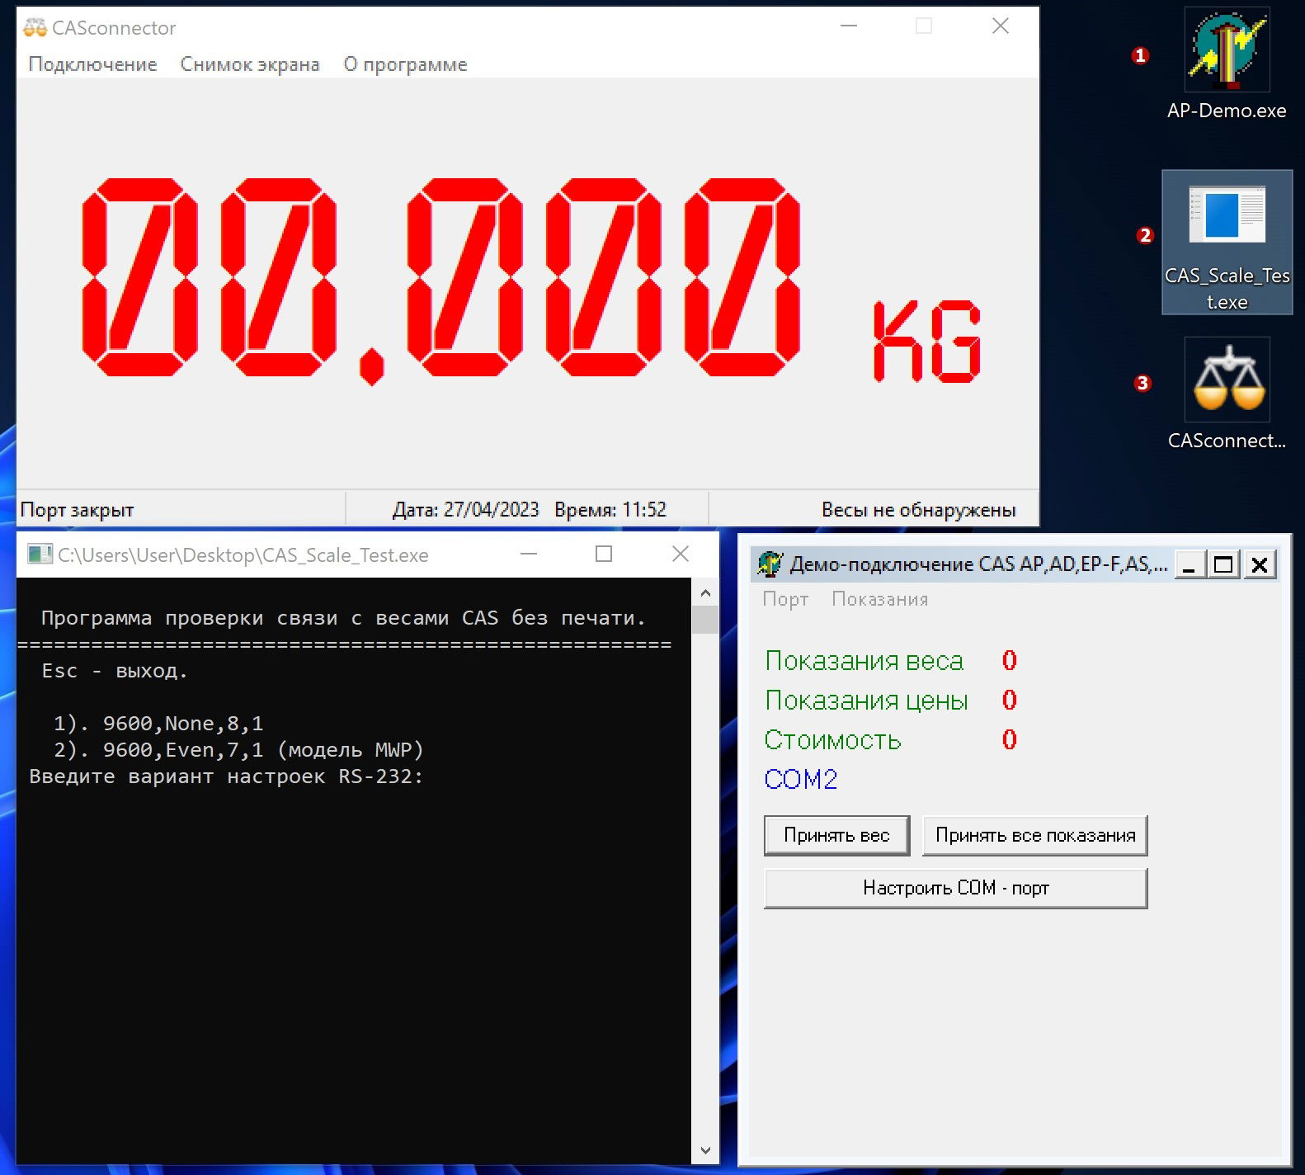Click the Настроить COM - порт button
This screenshot has width=1305, height=1175.
coord(955,888)
